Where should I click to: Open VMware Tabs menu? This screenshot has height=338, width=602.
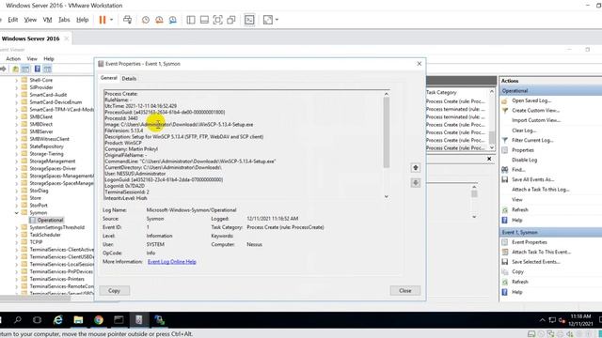(64, 20)
